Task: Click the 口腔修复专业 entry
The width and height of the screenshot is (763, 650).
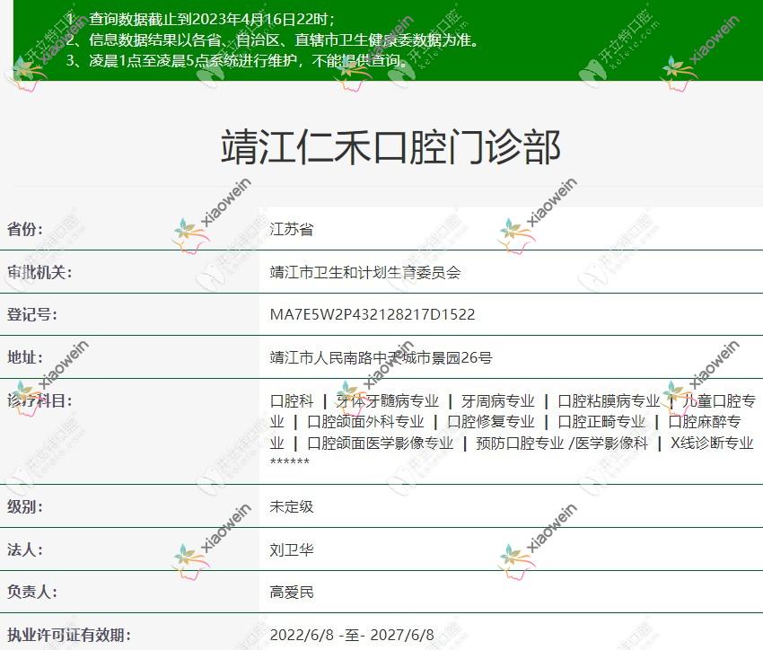Action: coord(490,421)
